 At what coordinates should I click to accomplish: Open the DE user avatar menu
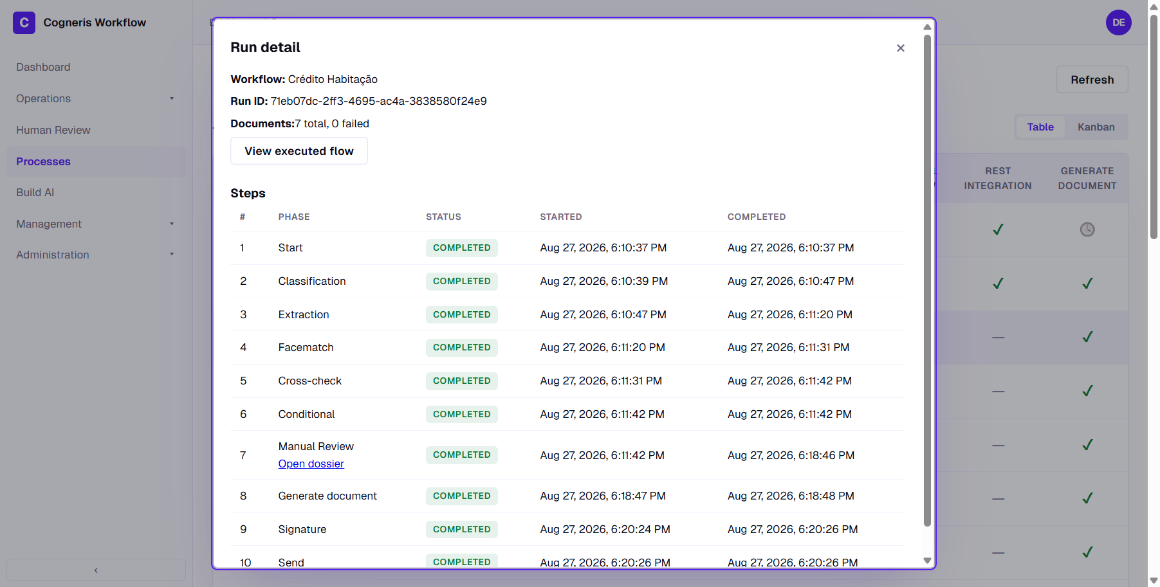coord(1118,23)
